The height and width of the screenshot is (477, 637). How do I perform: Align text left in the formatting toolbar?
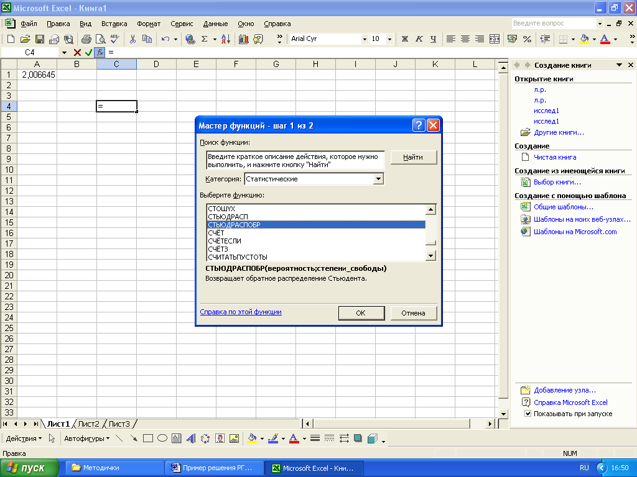(x=450, y=39)
